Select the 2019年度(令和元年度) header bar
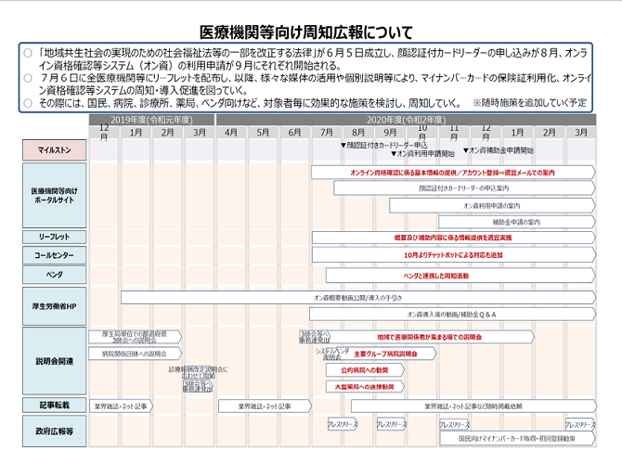Image resolution: width=622 pixels, height=464 pixels. click(x=151, y=120)
